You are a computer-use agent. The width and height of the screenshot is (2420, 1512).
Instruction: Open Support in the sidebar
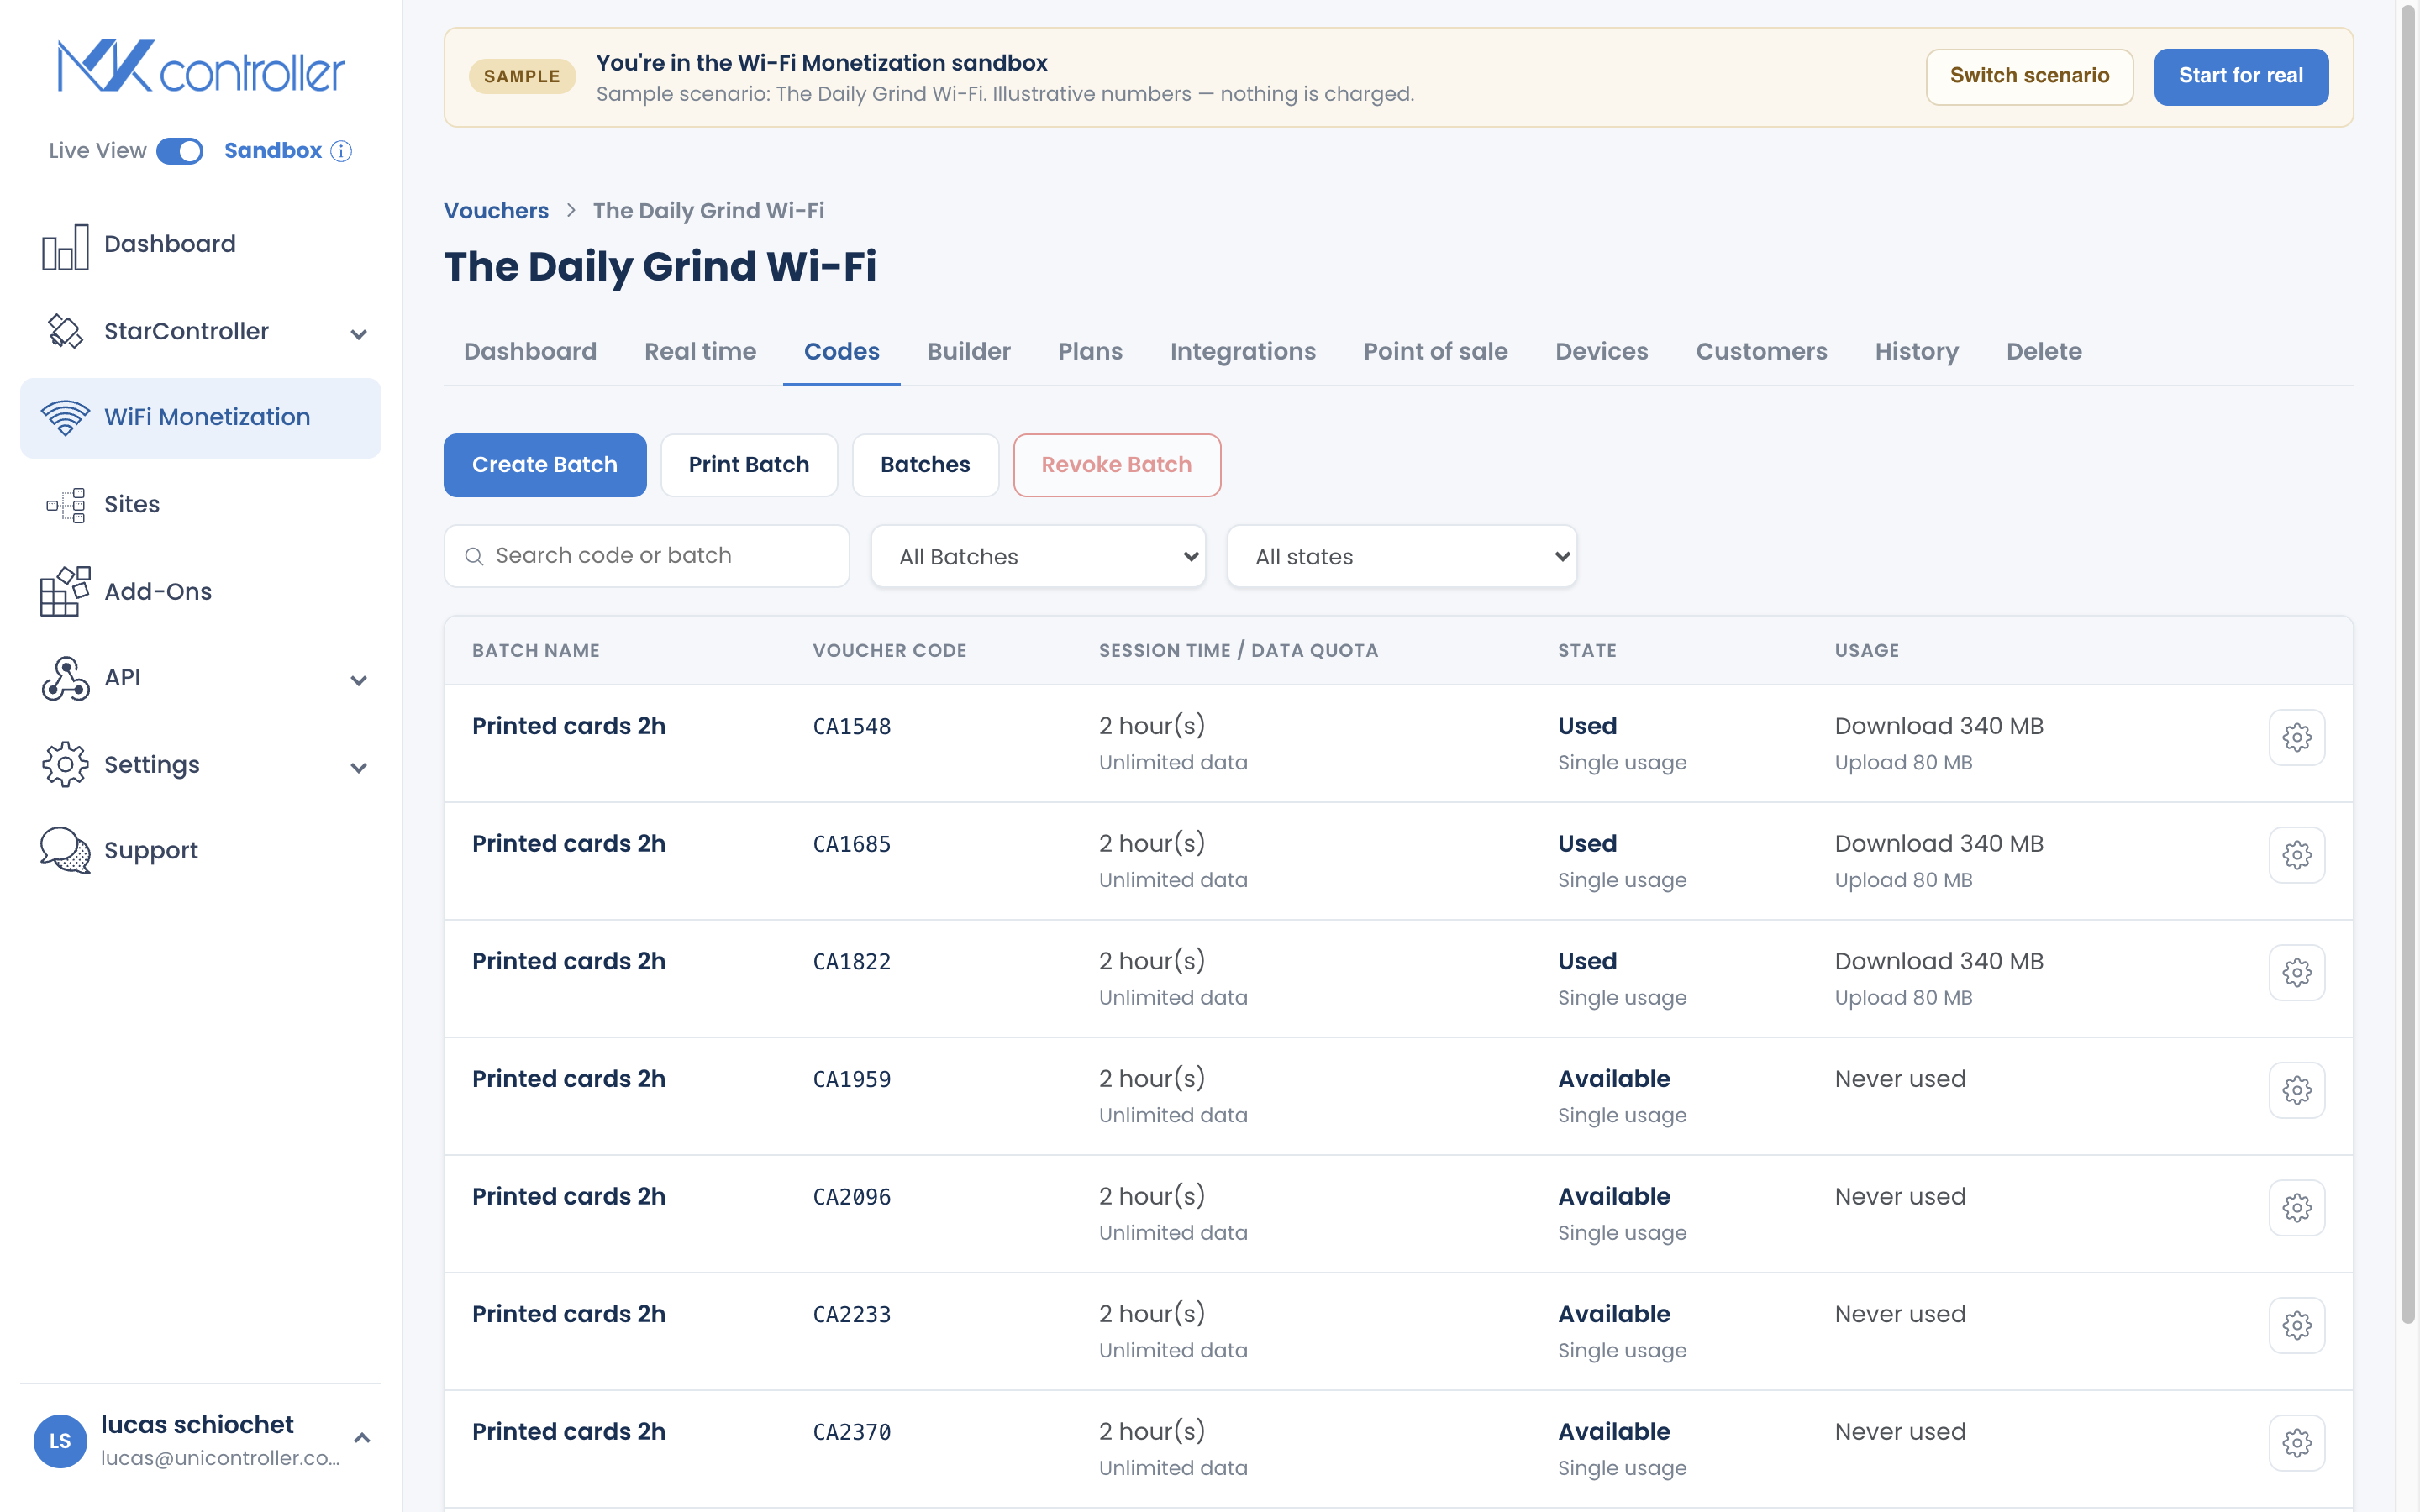tap(200, 850)
